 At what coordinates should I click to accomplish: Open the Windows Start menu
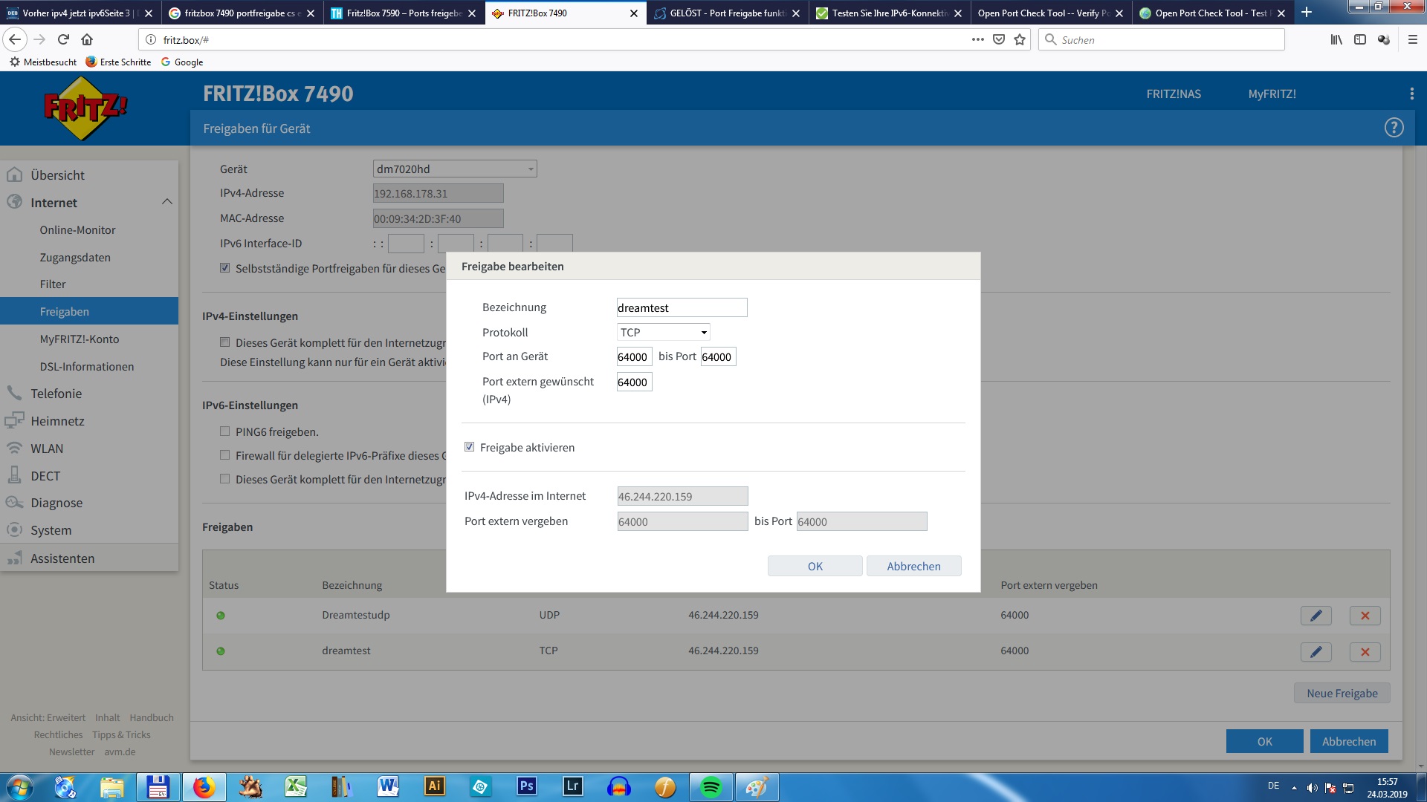click(19, 787)
